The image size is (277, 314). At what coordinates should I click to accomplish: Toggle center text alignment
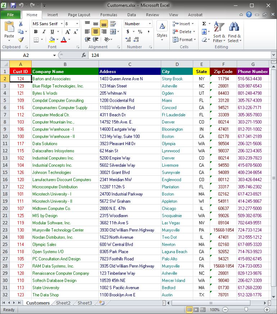[95, 32]
